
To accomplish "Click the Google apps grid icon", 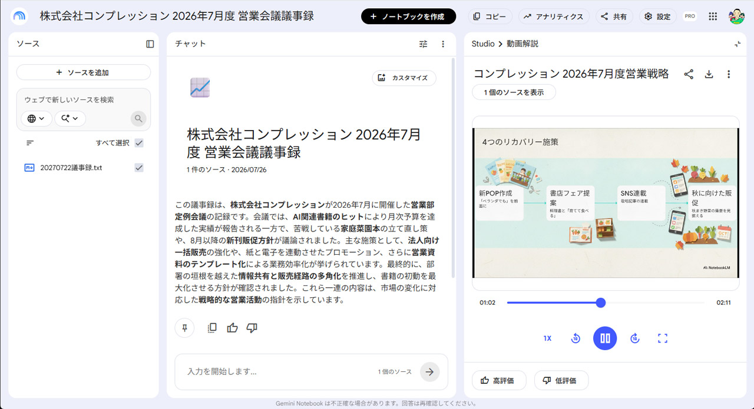I will pos(713,16).
